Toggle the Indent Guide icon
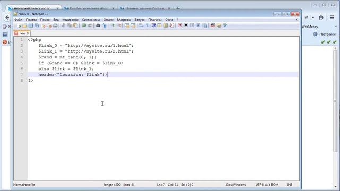This screenshot has width=340, height=191. point(154,25)
